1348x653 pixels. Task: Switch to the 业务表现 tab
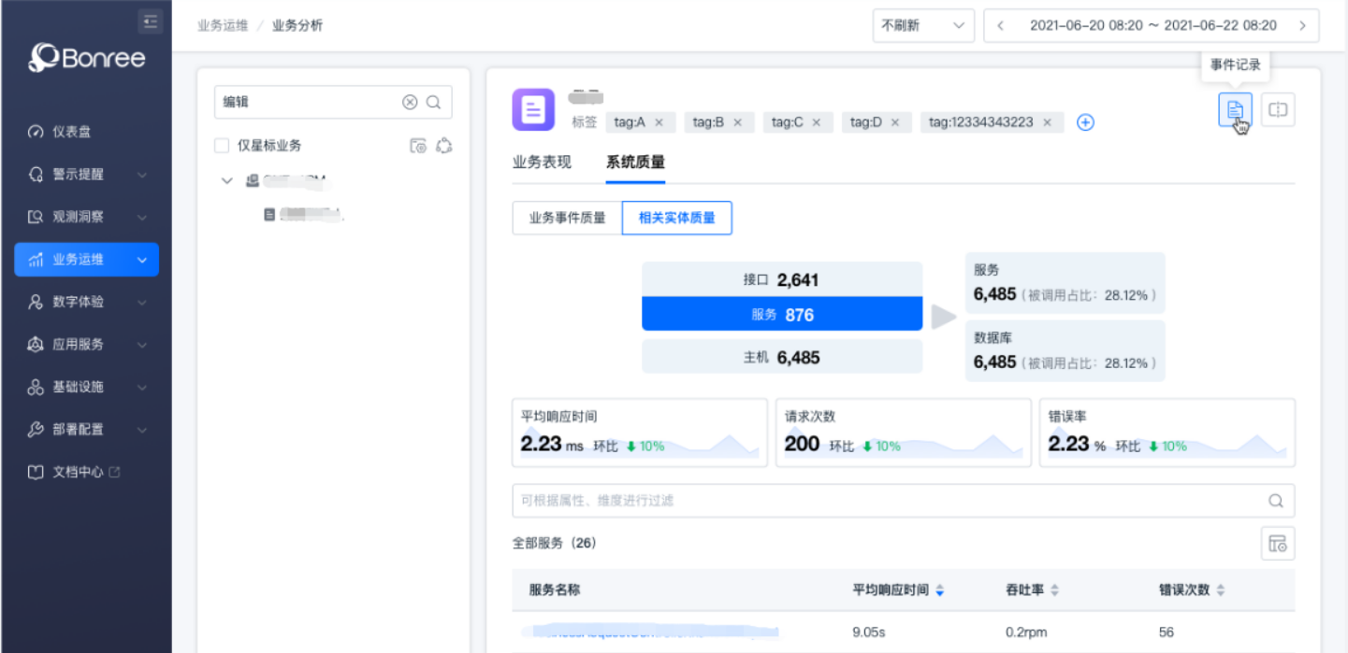coord(542,163)
